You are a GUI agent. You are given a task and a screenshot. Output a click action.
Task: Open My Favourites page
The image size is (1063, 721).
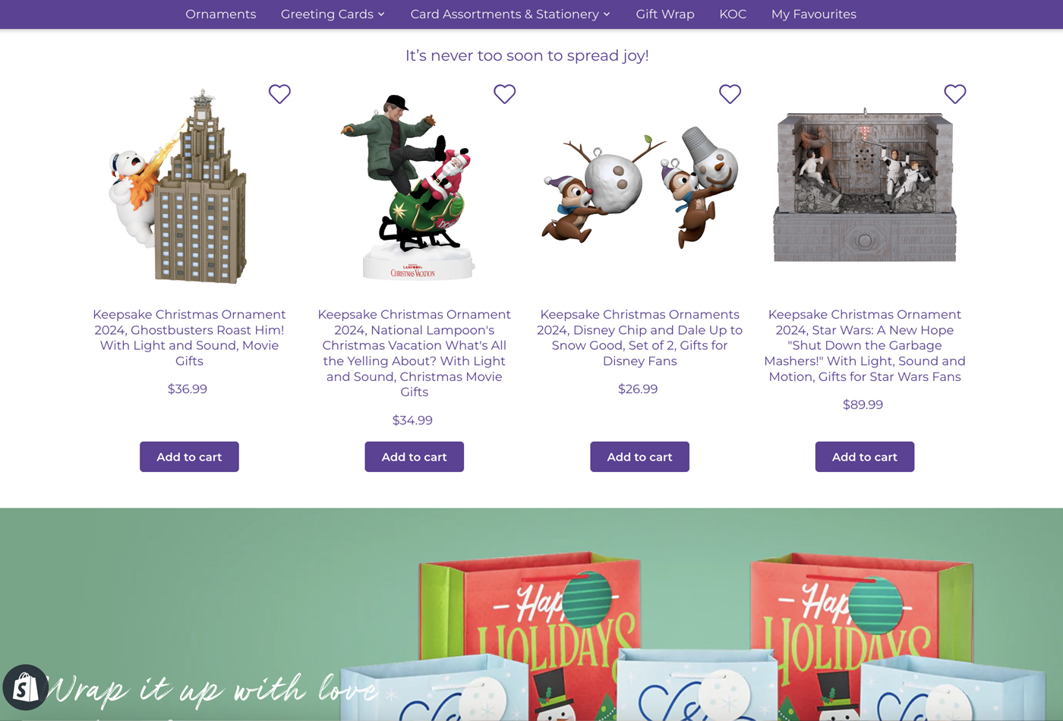pos(814,14)
